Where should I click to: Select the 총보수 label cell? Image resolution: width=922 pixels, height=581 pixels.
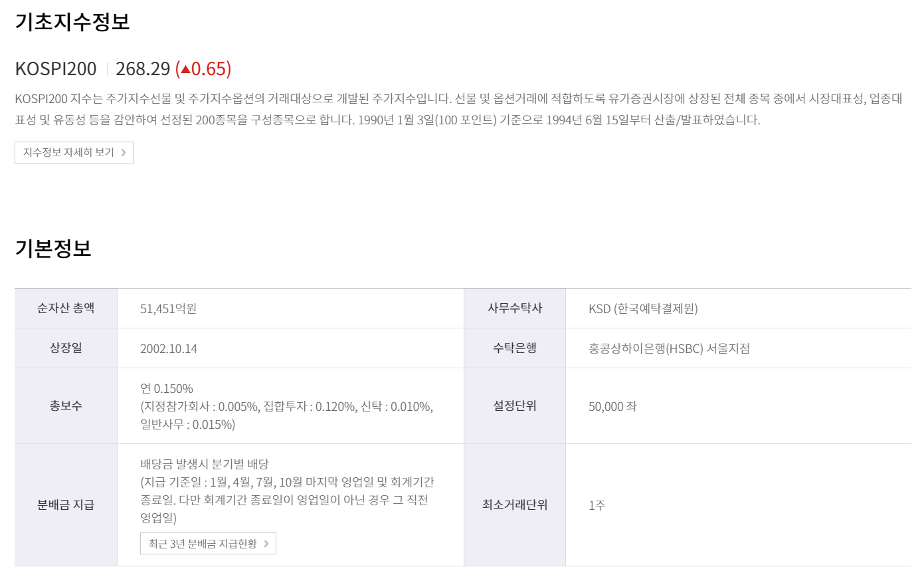[x=66, y=406]
